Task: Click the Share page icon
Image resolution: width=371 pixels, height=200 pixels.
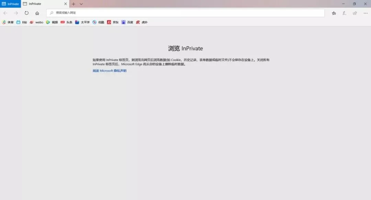Action: point(355,13)
